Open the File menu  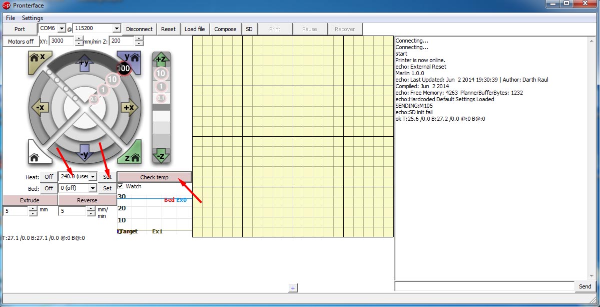11,18
